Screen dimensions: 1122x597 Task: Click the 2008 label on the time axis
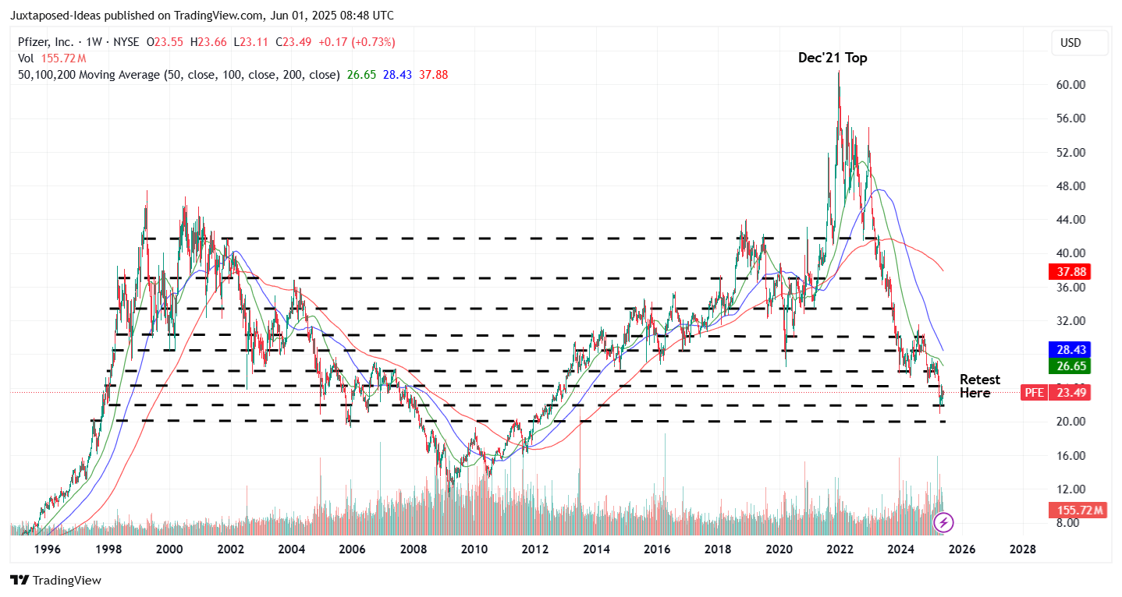[414, 549]
